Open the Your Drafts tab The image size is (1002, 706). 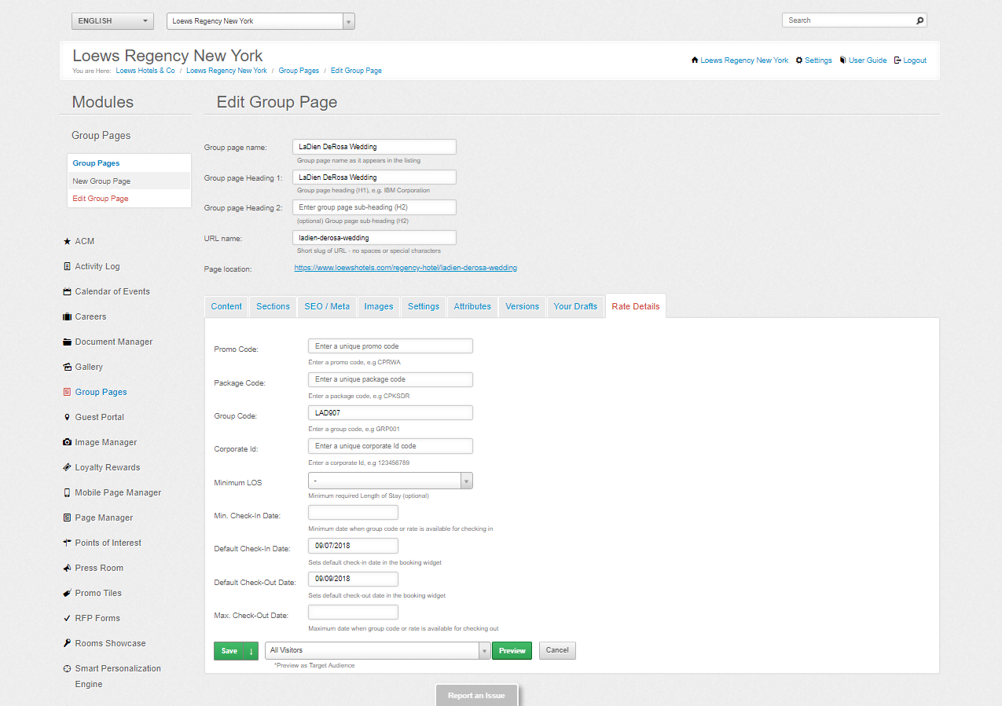pos(575,306)
